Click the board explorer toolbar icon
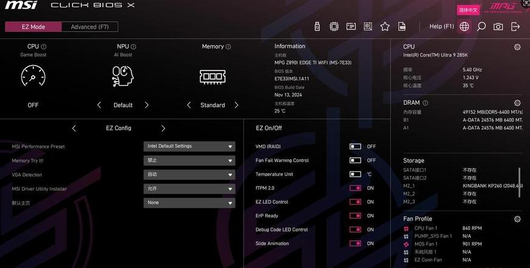 point(368,26)
